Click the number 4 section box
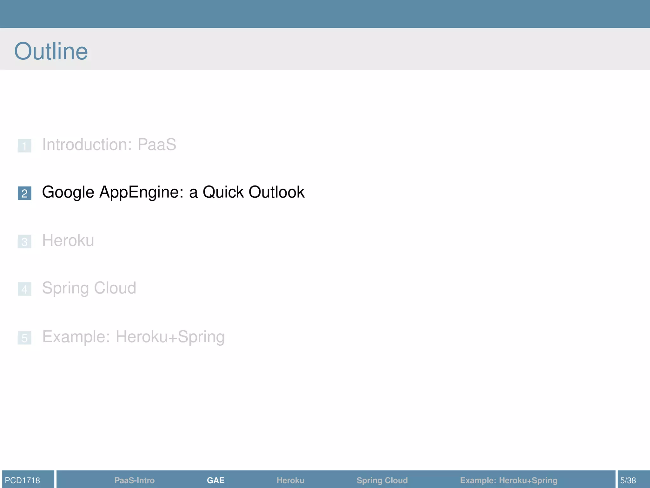650x488 pixels. click(x=24, y=289)
